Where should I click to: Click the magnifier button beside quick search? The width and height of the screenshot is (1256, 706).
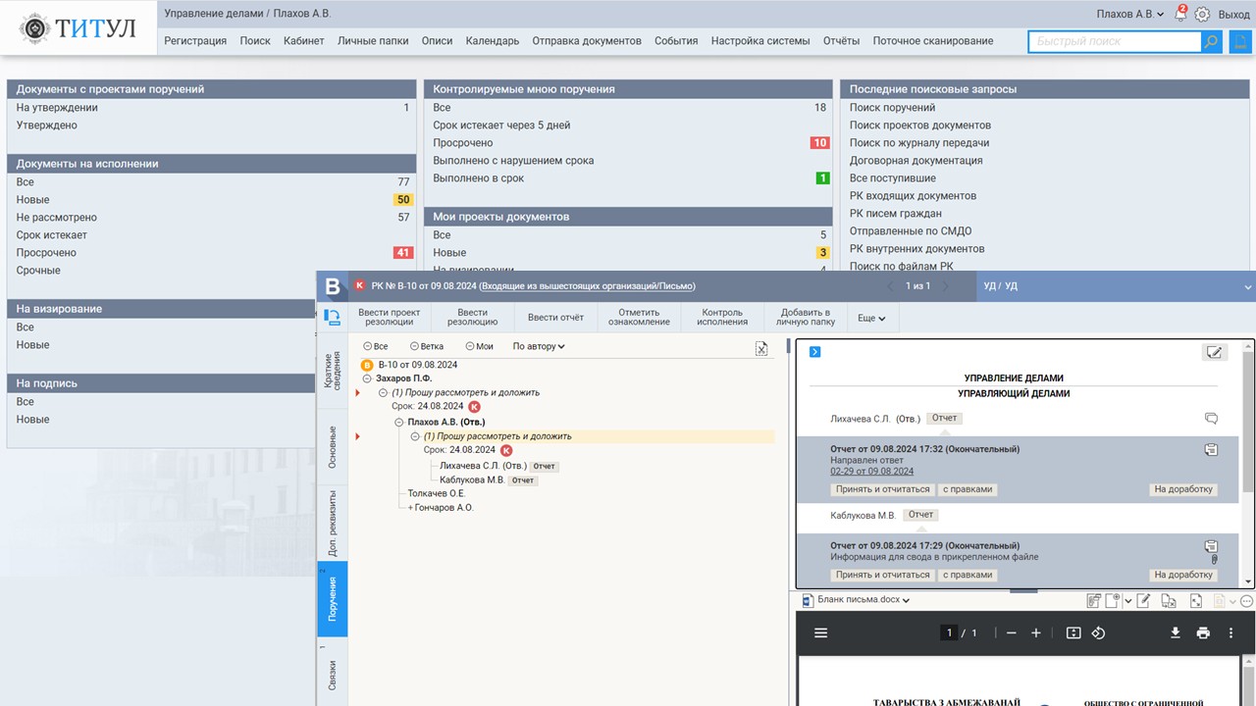1212,41
